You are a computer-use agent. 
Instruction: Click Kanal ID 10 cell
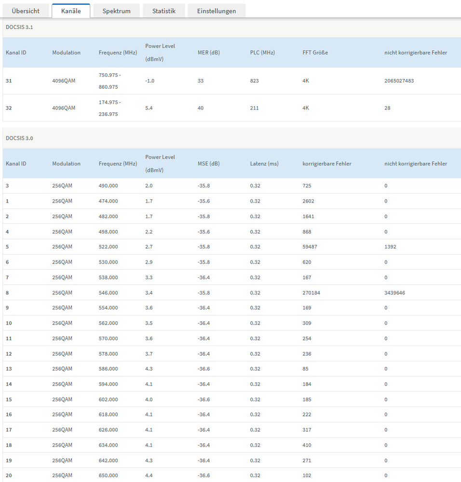coord(9,323)
